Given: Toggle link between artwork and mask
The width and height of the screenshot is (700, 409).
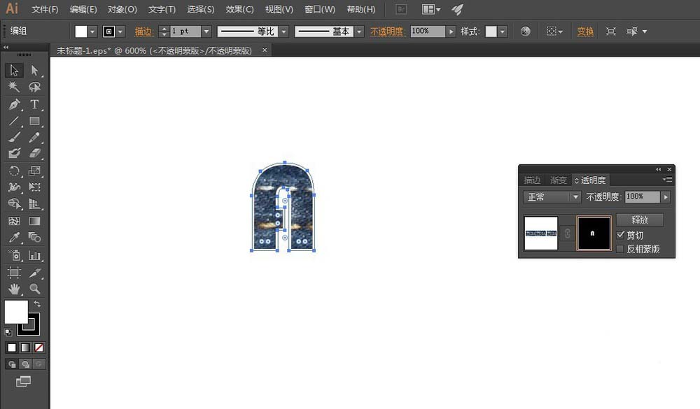Looking at the screenshot, I should [567, 234].
